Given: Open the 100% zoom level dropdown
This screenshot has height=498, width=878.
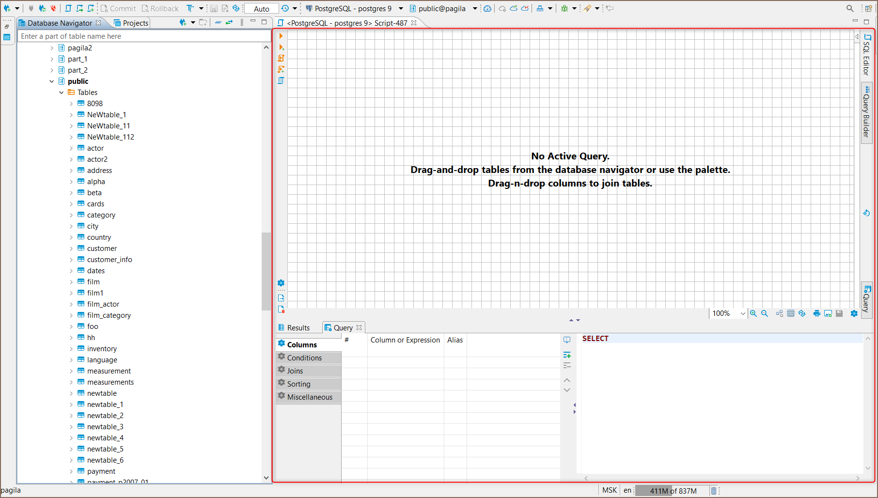Looking at the screenshot, I should pyautogui.click(x=743, y=313).
